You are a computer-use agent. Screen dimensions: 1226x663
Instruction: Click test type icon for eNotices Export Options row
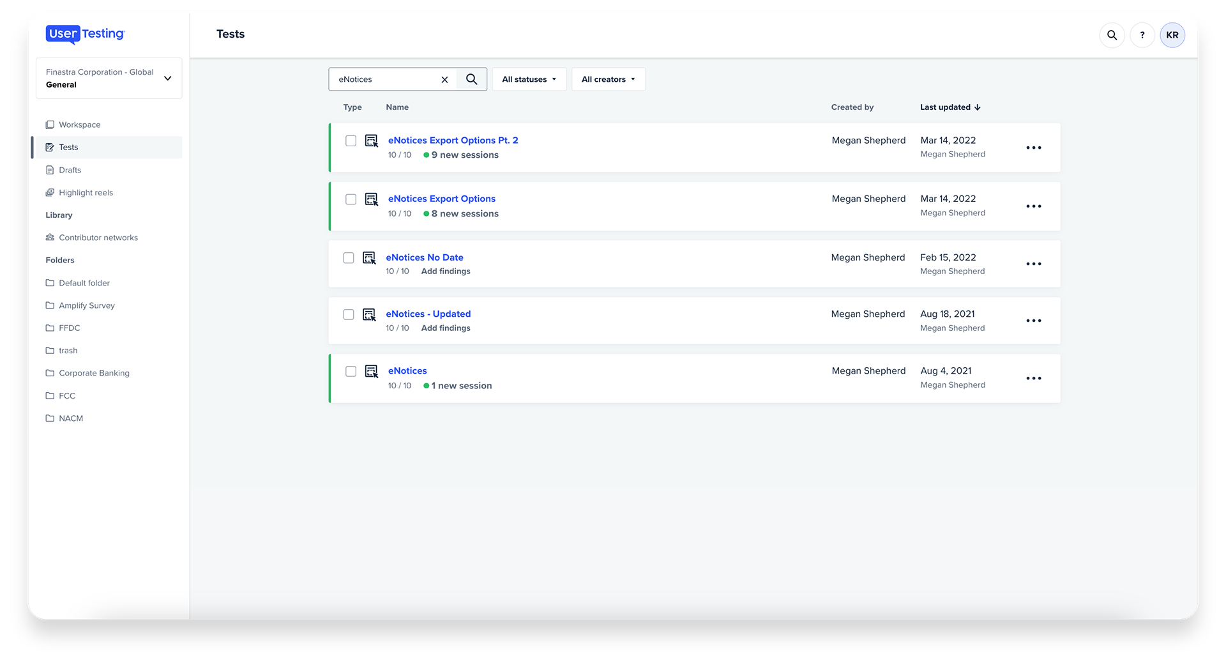(372, 199)
